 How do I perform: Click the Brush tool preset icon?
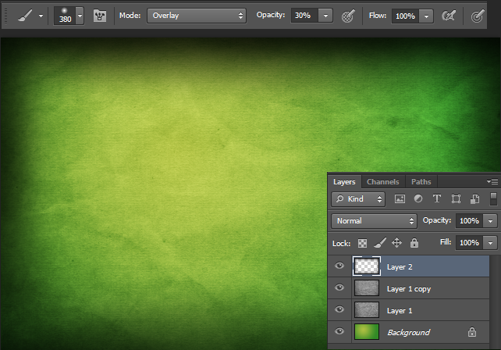25,16
